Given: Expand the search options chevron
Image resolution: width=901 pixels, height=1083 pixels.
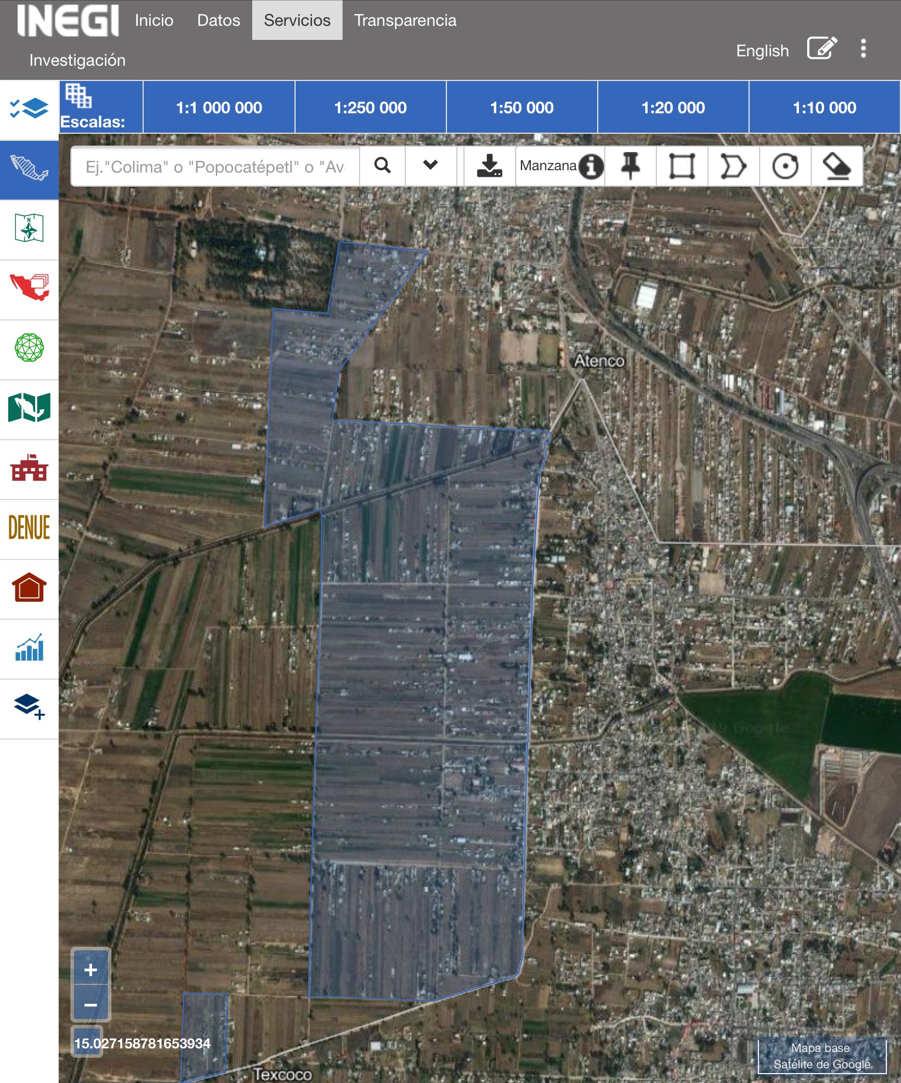Looking at the screenshot, I should click(431, 166).
